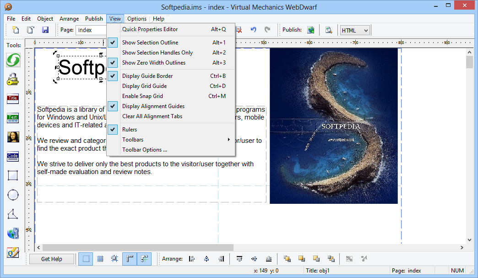Image resolution: width=478 pixels, height=278 pixels.
Task: Toggle selection outline button in bottom toolbar
Action: (86, 259)
